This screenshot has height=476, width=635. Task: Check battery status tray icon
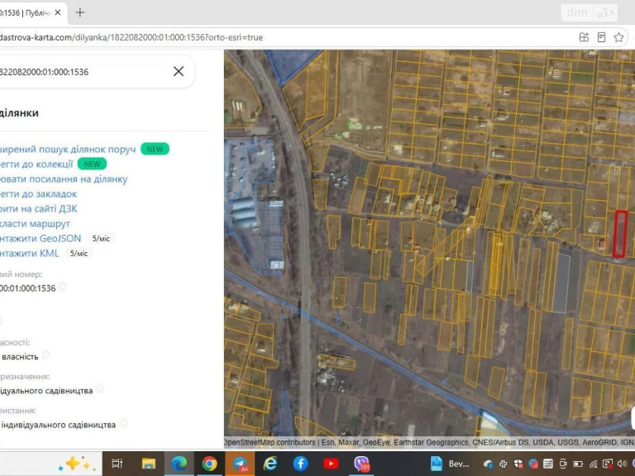click(578, 464)
